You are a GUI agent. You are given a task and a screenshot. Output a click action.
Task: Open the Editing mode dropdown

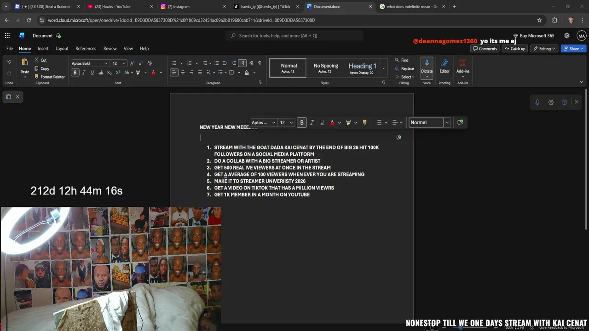tap(544, 48)
